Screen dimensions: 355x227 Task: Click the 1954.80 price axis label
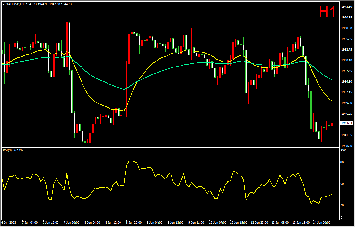(347, 82)
